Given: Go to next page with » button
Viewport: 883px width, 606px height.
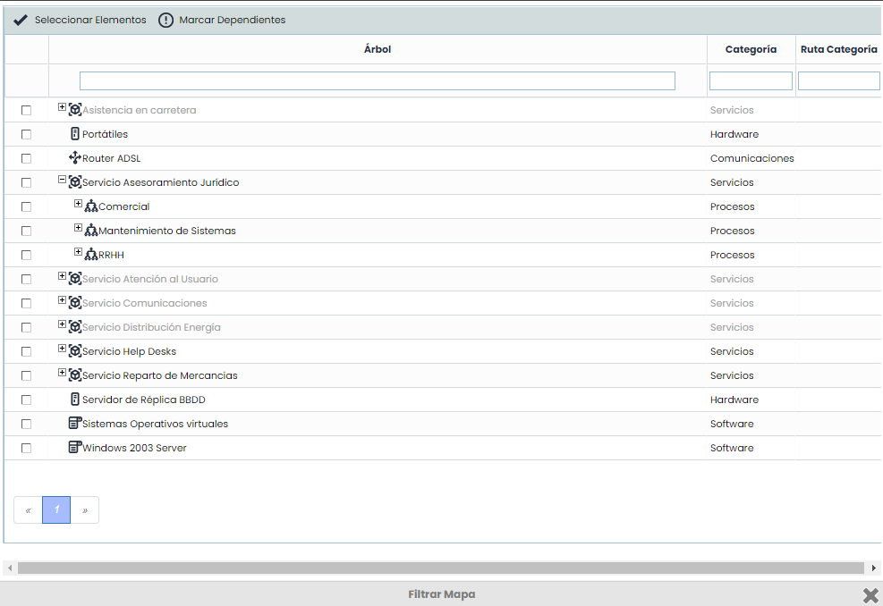Looking at the screenshot, I should 85,510.
